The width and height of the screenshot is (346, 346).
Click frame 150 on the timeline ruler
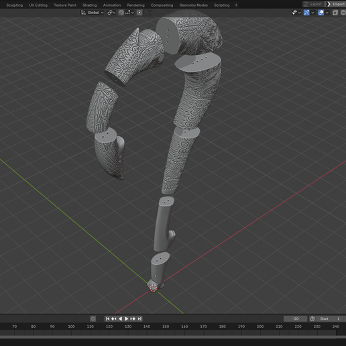pos(166,327)
